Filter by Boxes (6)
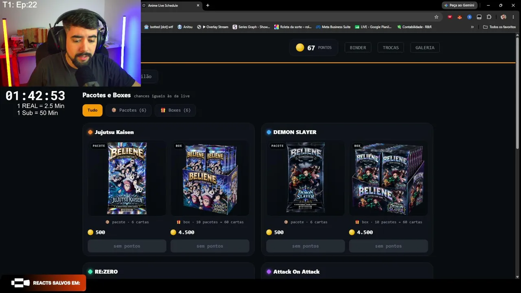The width and height of the screenshot is (521, 293). coord(175,110)
